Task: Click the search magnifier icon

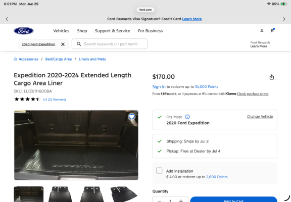Action: (x=79, y=44)
